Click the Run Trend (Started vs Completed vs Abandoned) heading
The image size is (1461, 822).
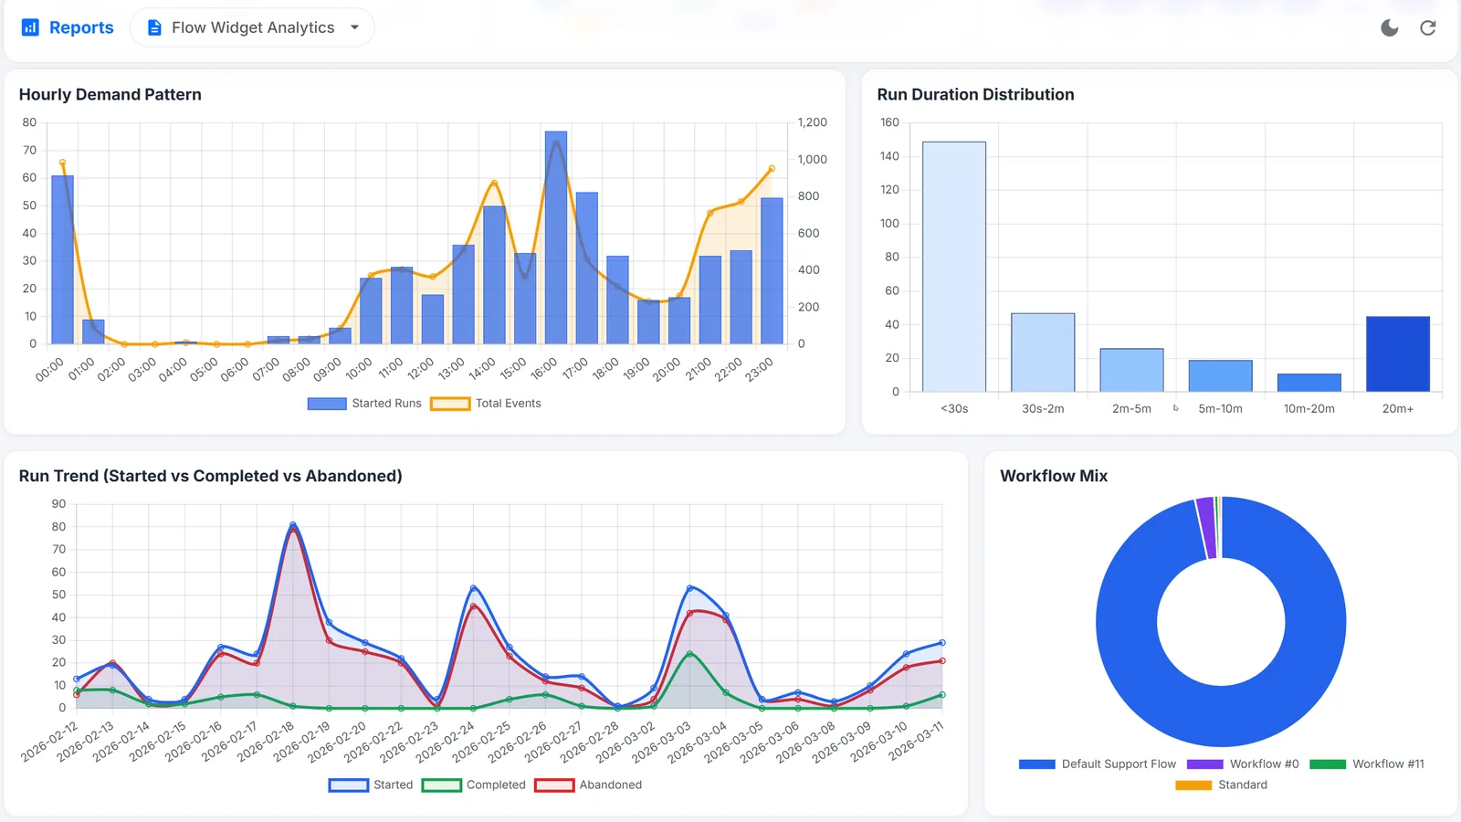pos(211,476)
